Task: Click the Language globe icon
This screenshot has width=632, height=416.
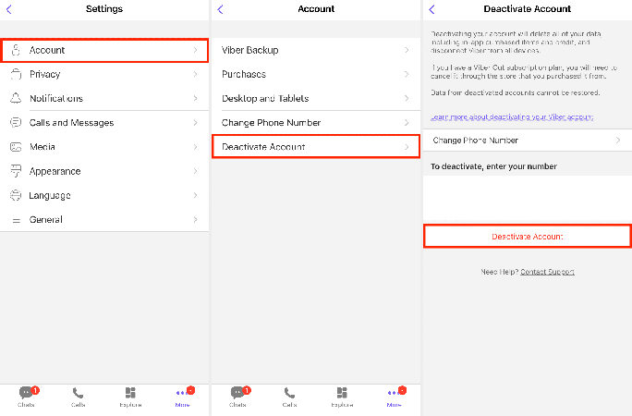Action: point(16,195)
